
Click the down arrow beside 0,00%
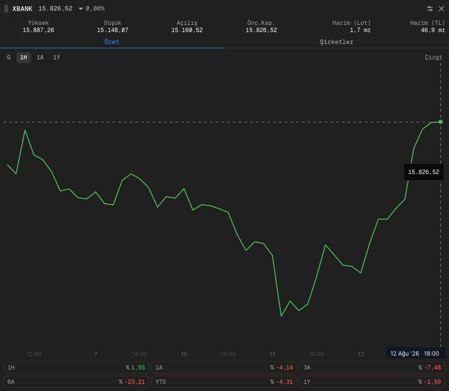81,9
